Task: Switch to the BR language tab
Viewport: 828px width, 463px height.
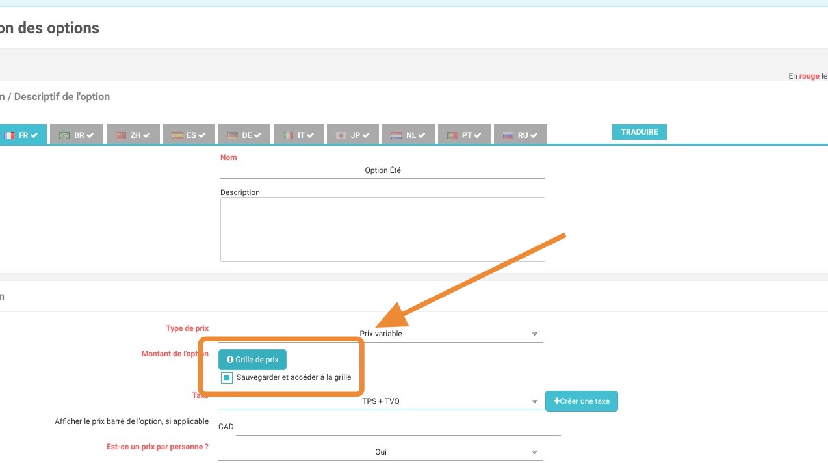Action: [77, 135]
